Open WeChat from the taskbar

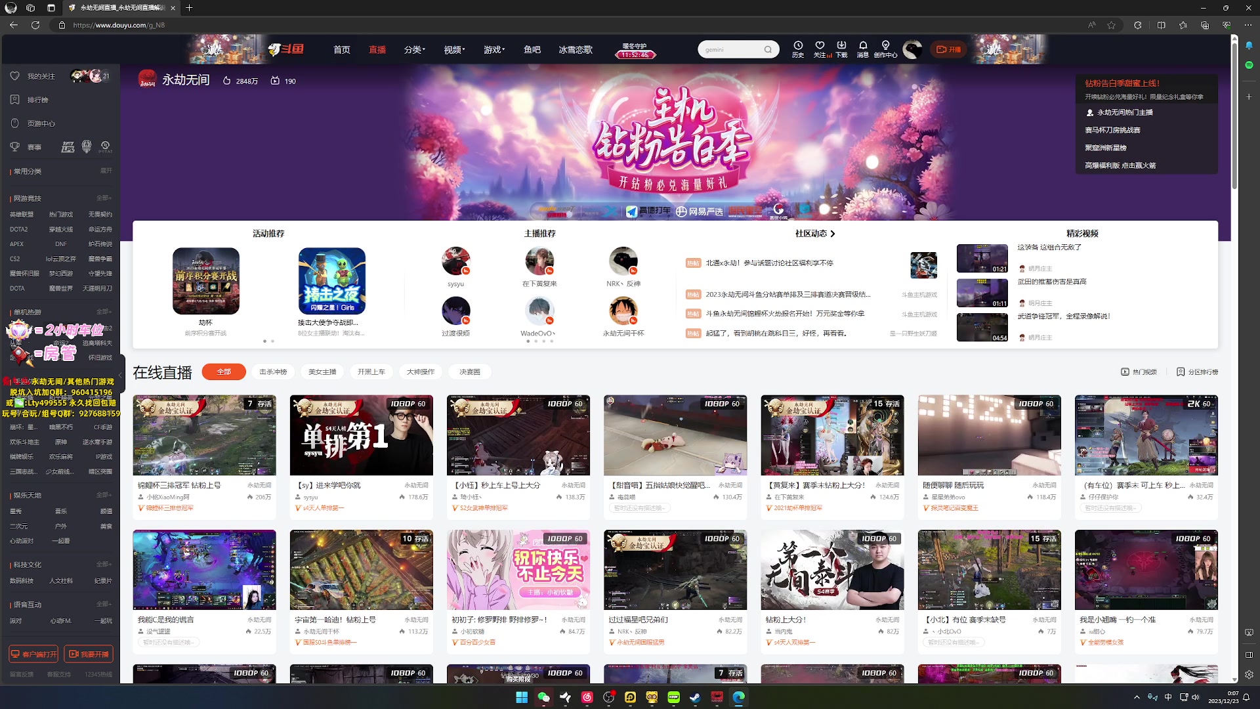(543, 697)
